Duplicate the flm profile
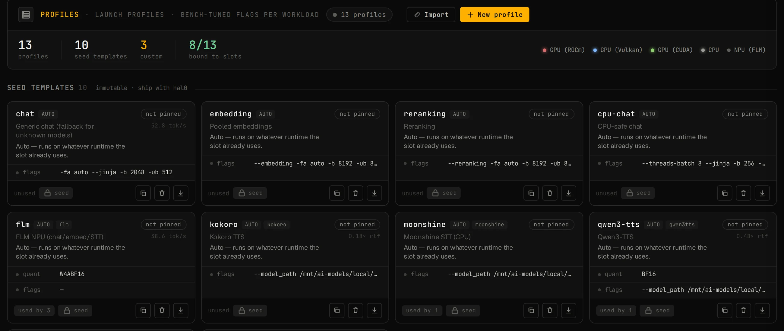 pyautogui.click(x=143, y=311)
